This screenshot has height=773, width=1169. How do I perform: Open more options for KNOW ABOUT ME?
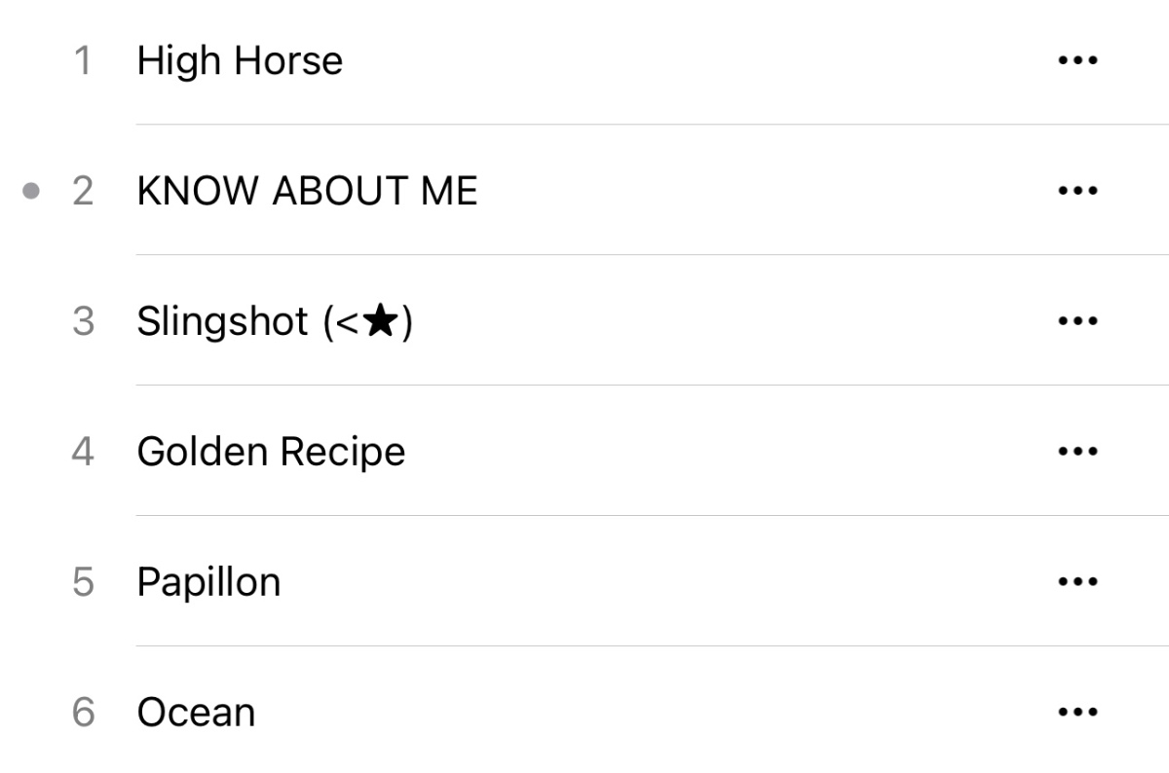tap(1077, 191)
